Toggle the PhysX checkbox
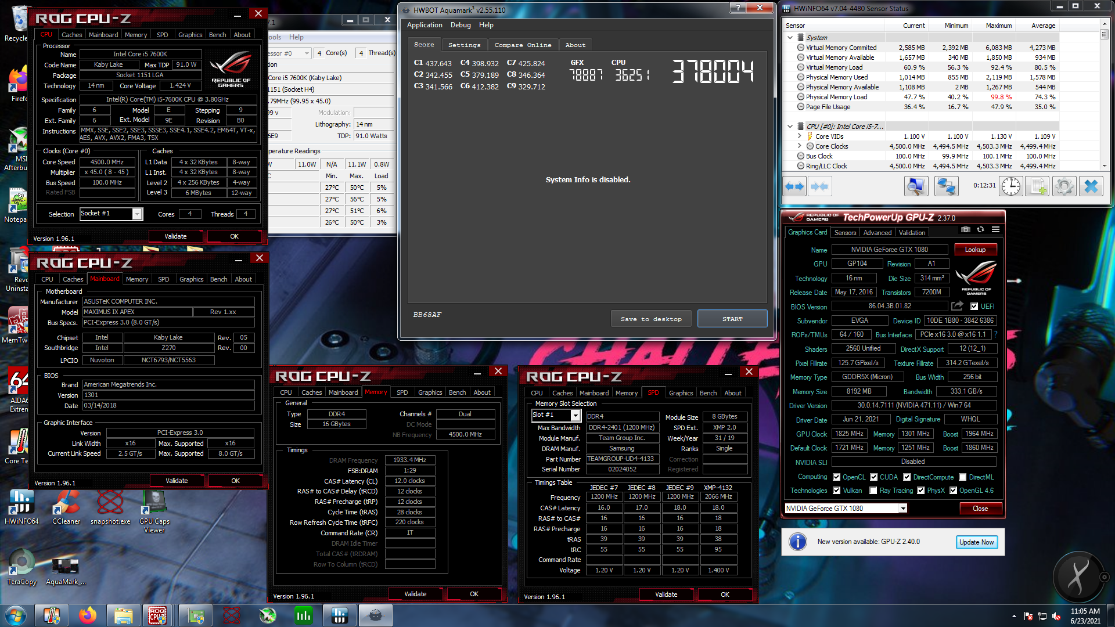This screenshot has width=1115, height=627. pos(921,491)
